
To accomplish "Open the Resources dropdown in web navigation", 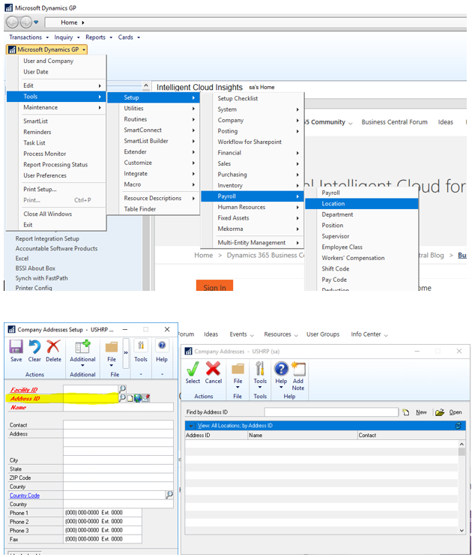I will pyautogui.click(x=281, y=334).
